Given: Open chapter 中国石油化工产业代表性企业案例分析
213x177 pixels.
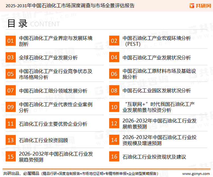Looking at the screenshot, I should click(56, 107).
